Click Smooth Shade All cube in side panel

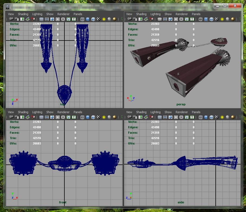point(206,117)
